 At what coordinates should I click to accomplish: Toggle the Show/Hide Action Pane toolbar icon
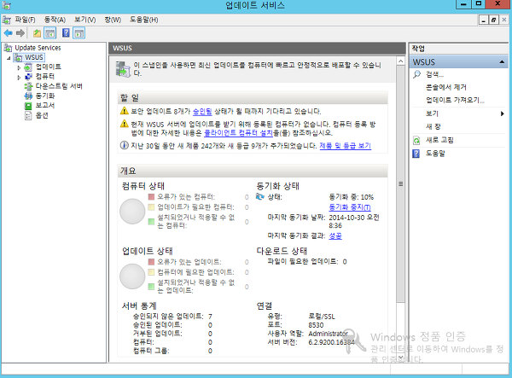(79, 33)
